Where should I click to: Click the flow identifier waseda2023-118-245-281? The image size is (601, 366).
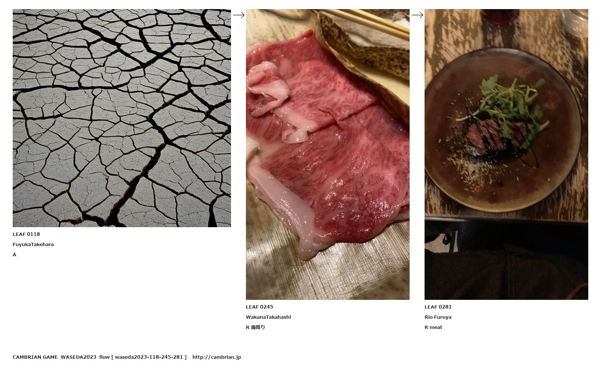click(149, 357)
